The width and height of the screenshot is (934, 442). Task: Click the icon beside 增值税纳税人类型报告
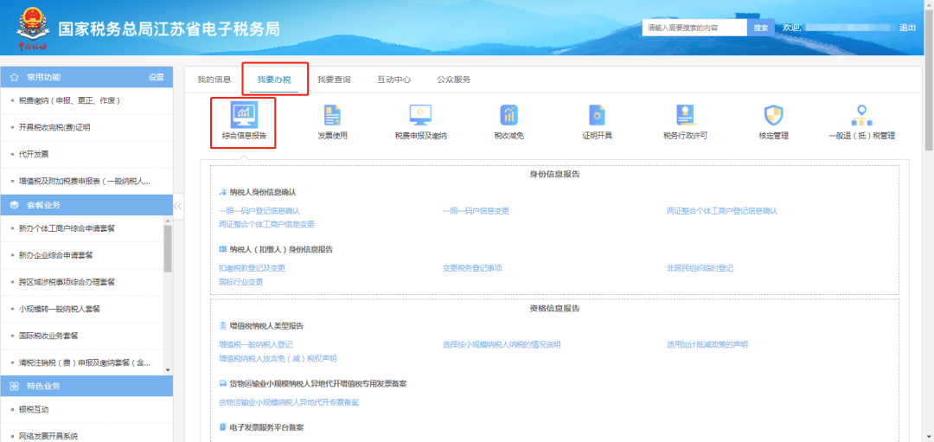[223, 326]
